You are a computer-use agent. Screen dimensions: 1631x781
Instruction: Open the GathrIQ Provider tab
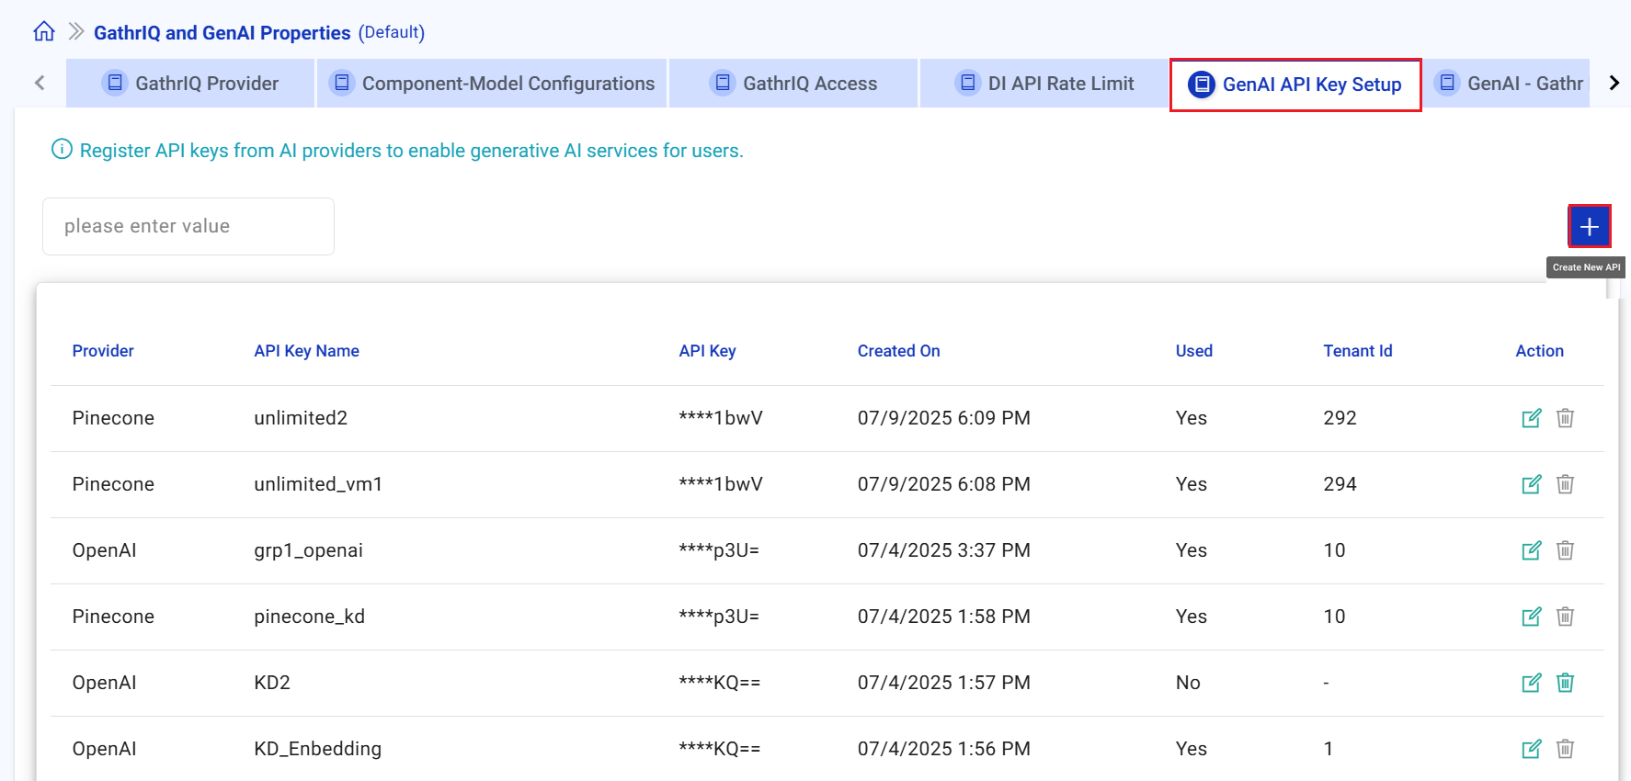(190, 84)
